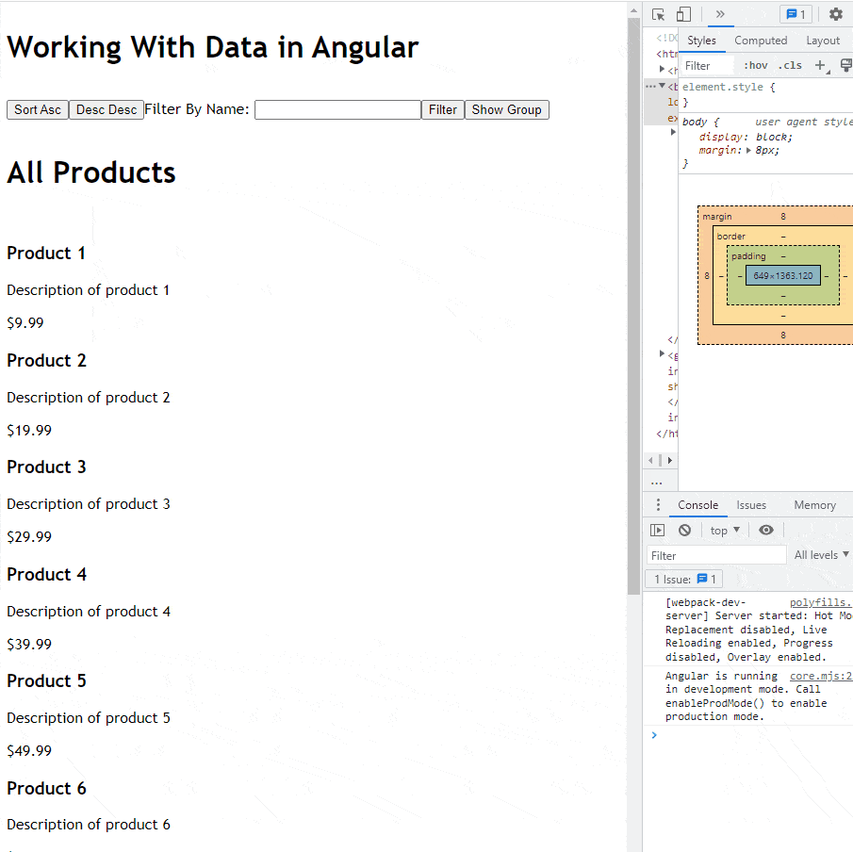Expand the margin shorthand triangle
853x852 pixels.
[x=748, y=151]
